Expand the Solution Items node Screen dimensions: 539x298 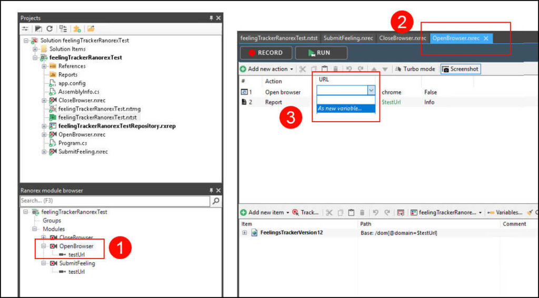(x=35, y=49)
